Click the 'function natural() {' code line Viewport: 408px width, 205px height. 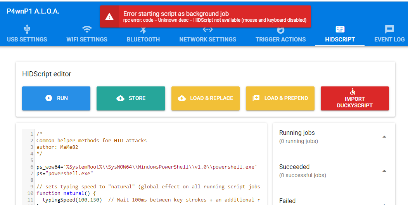(66, 193)
